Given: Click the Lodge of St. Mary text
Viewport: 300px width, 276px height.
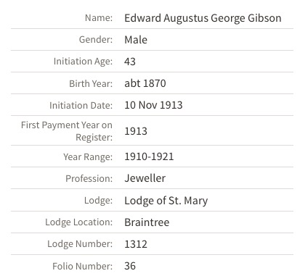Looking at the screenshot, I should pos(166,201).
